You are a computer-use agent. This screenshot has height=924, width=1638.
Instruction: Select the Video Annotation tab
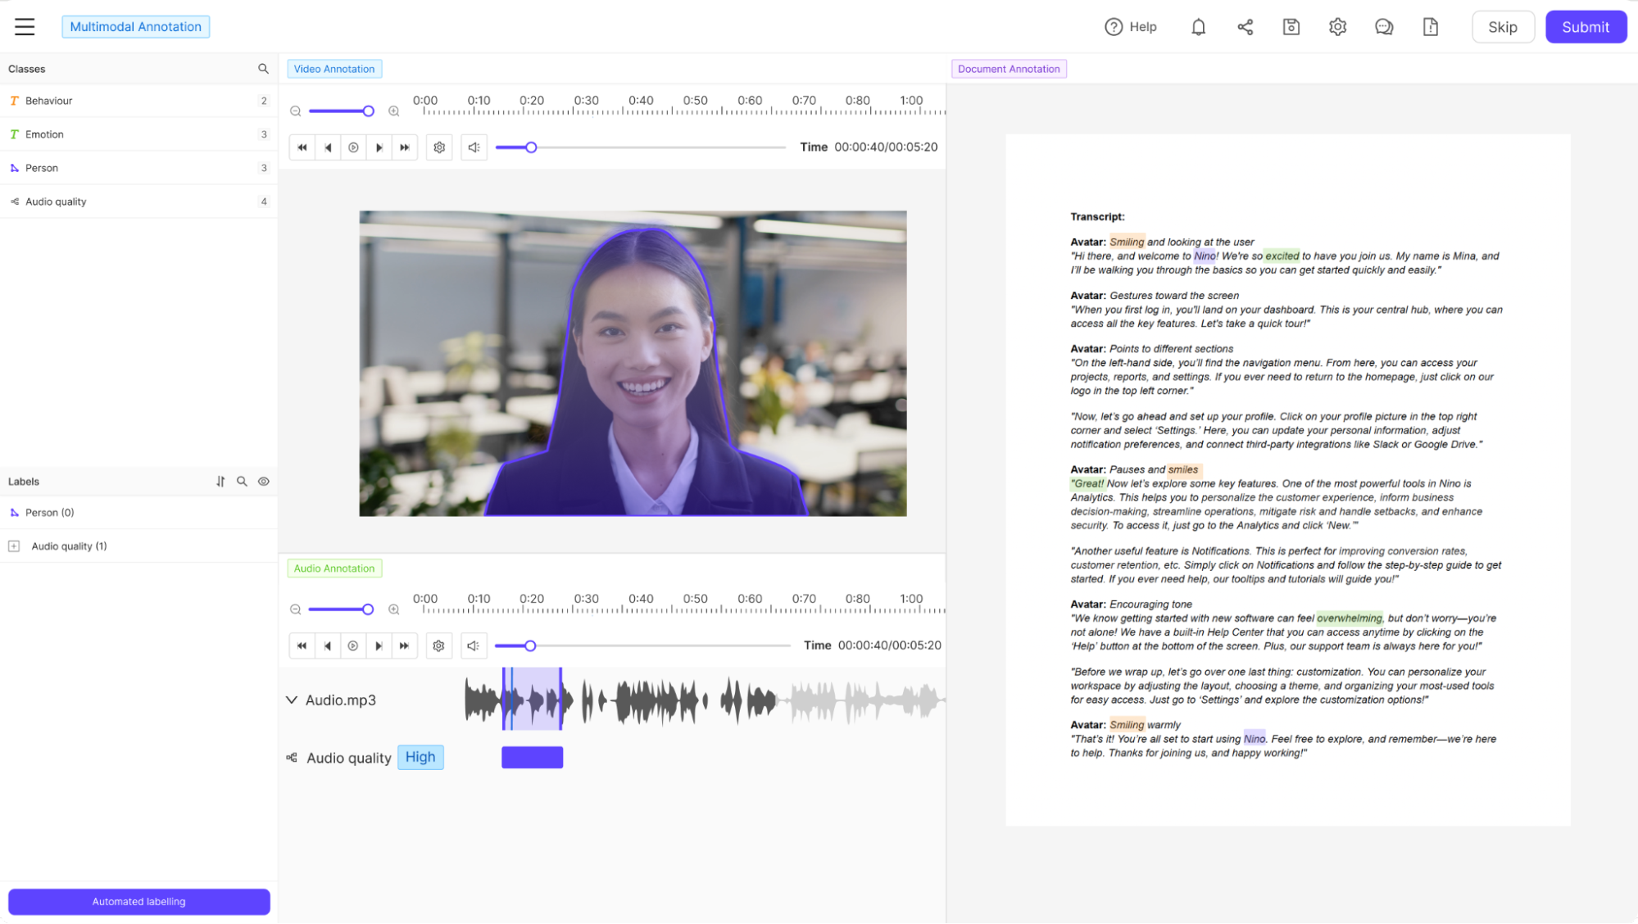tap(334, 69)
